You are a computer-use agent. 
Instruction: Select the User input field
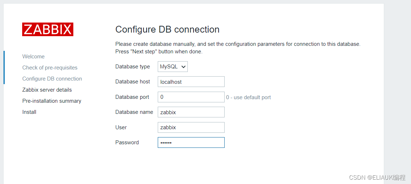pyautogui.click(x=191, y=127)
